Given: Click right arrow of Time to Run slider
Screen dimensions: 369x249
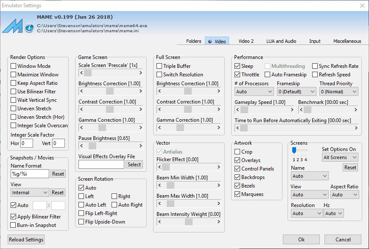Looking at the screenshot, I should coord(356,128).
